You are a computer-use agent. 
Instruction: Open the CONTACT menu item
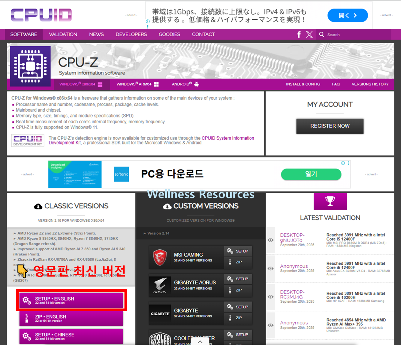203,34
